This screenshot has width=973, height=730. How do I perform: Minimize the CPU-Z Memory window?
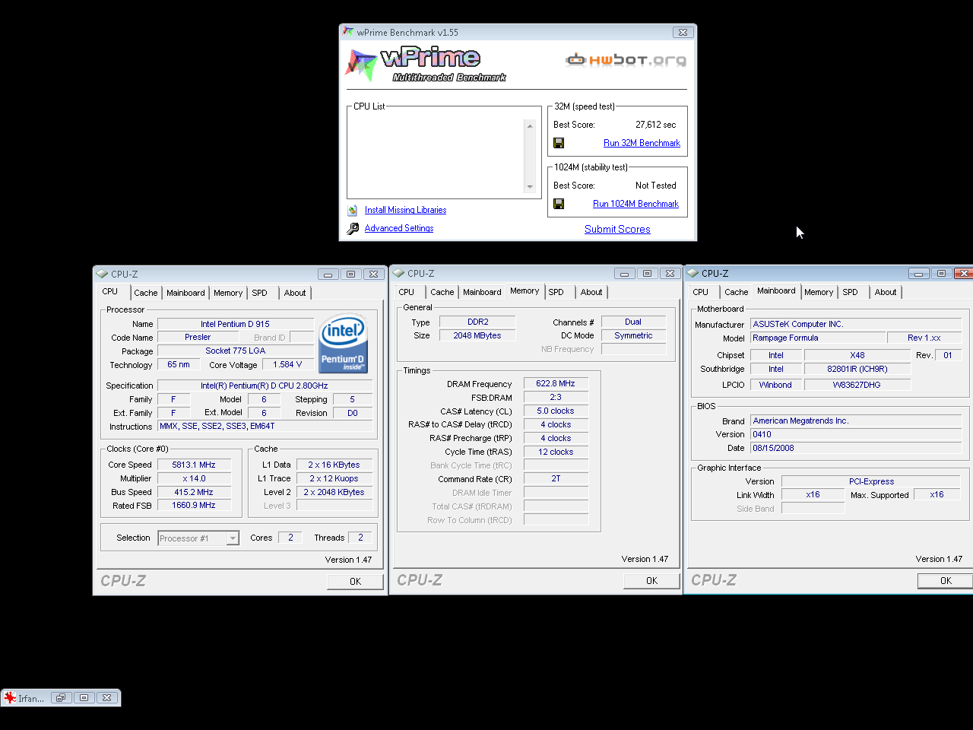[624, 274]
